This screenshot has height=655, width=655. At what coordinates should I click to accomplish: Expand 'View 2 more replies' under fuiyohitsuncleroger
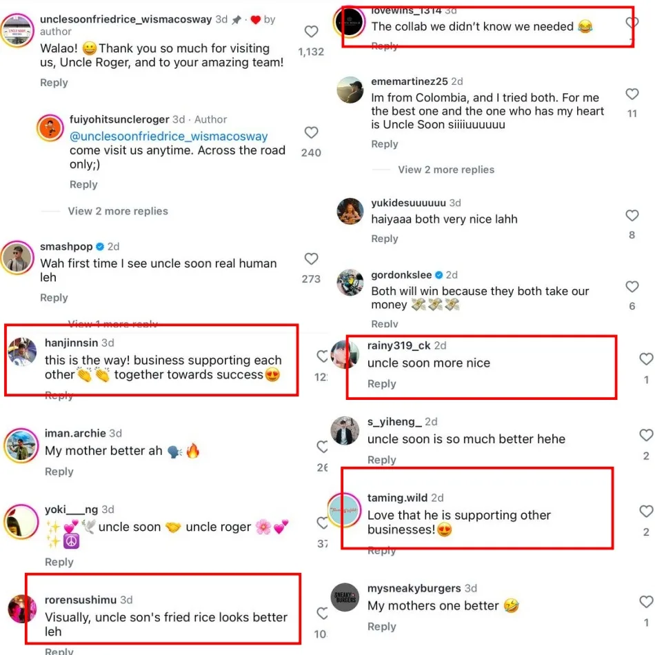point(118,211)
